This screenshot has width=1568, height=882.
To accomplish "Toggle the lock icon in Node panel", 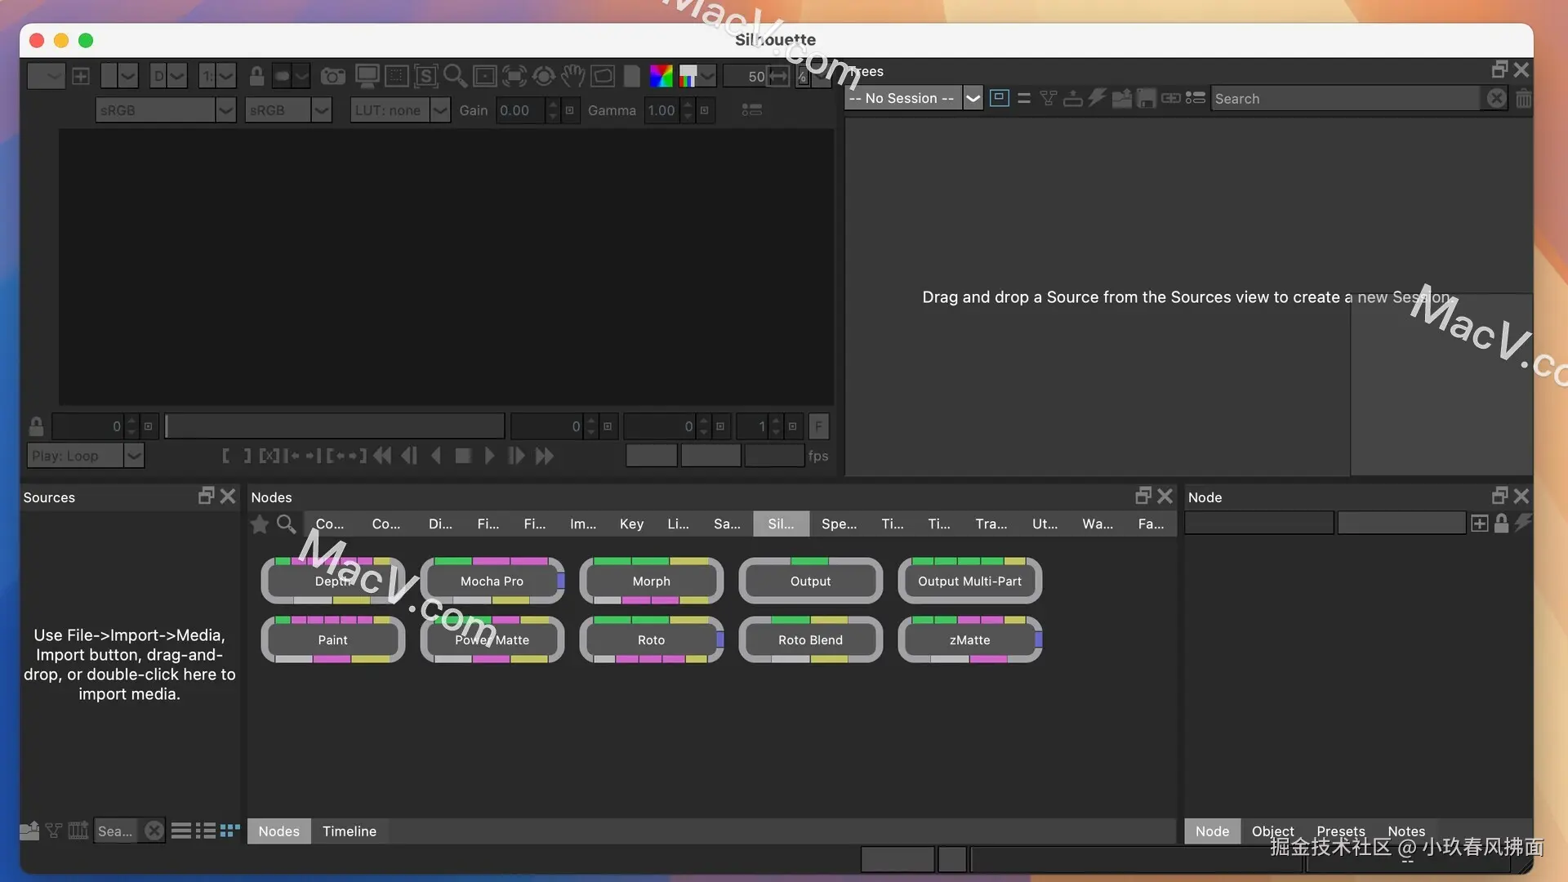I will click(1501, 524).
